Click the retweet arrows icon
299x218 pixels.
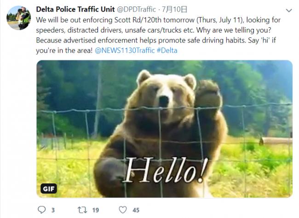pyautogui.click(x=82, y=210)
